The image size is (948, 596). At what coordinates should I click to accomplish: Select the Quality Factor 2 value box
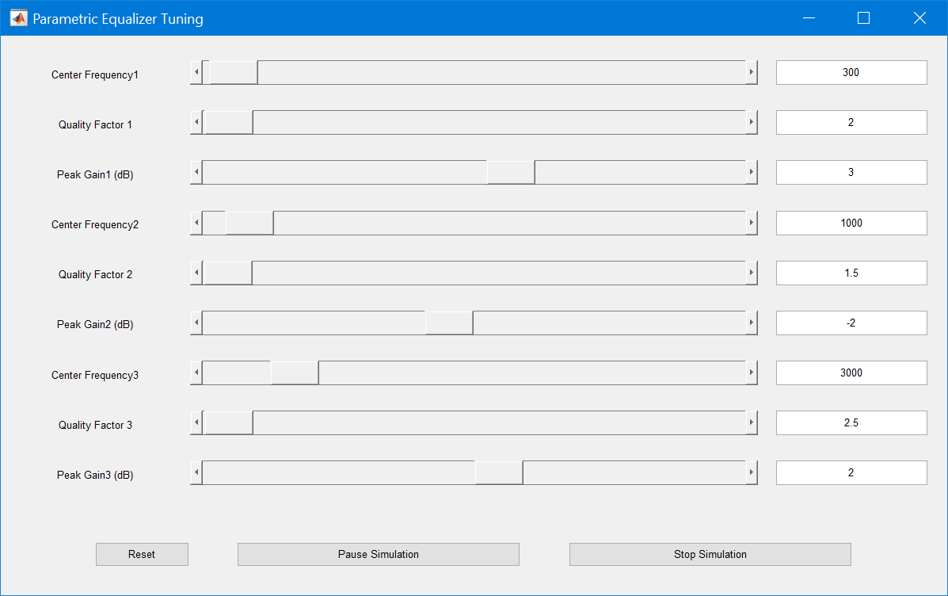coord(851,273)
